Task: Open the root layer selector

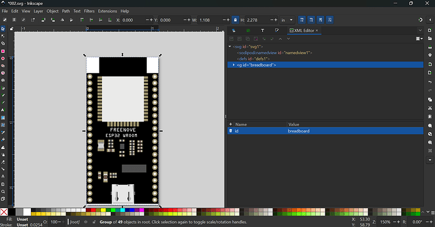Action: pos(74,222)
